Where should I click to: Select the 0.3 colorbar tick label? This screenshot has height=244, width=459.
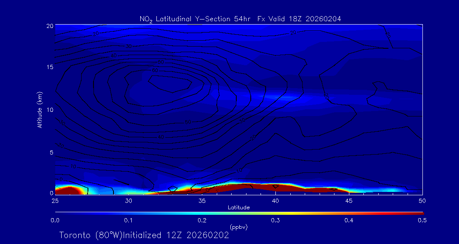275,220
